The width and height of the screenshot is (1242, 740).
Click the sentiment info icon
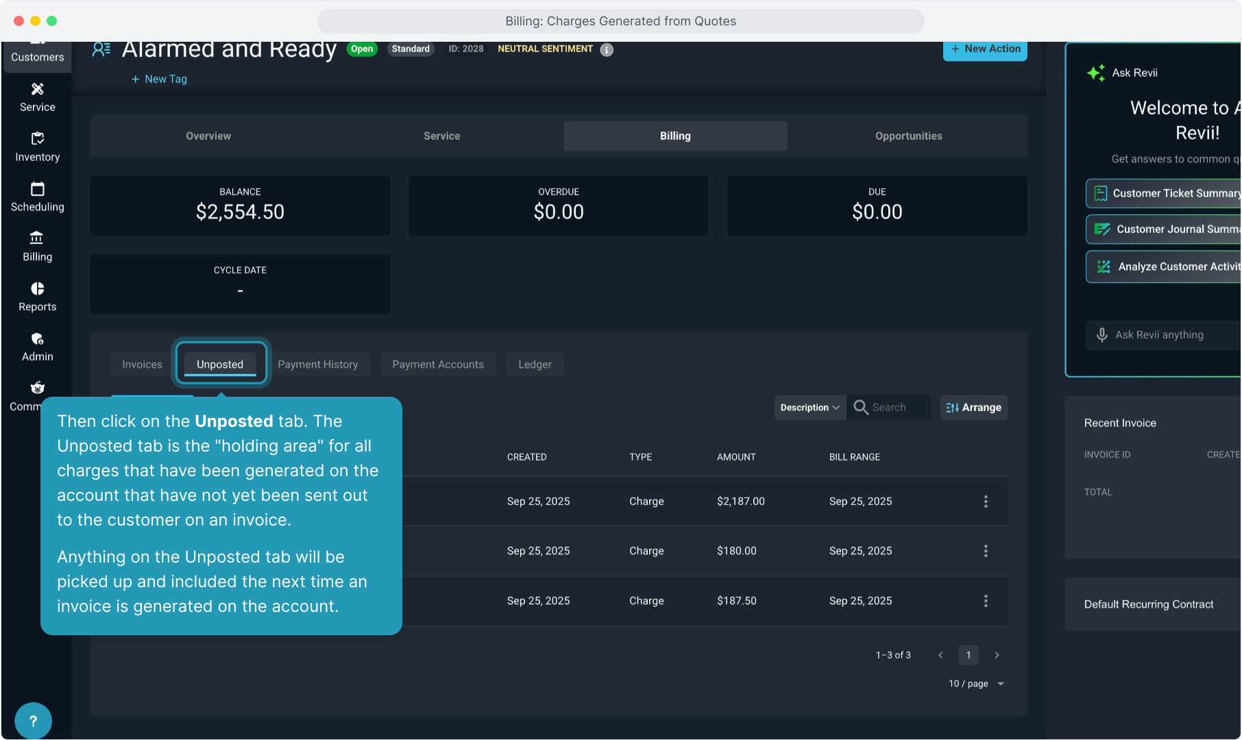(607, 49)
